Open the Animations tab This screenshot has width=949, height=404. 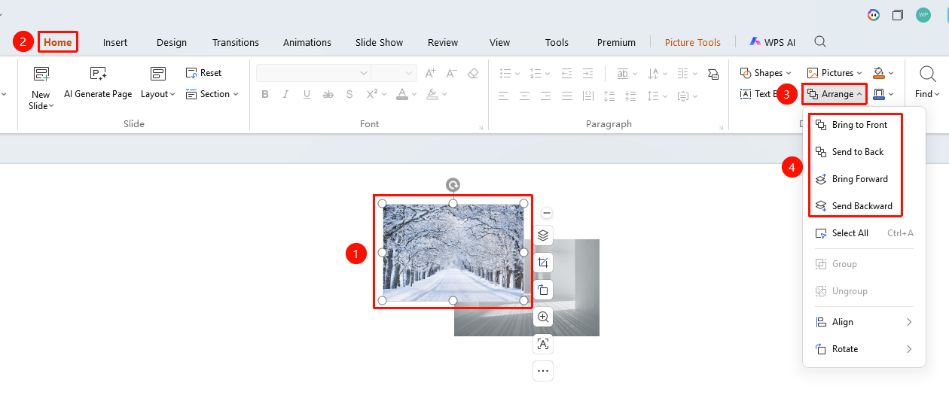click(x=307, y=42)
